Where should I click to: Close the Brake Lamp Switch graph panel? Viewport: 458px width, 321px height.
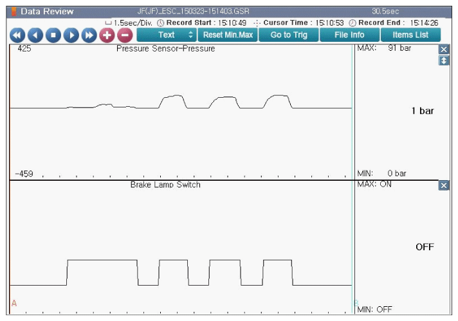click(x=444, y=185)
